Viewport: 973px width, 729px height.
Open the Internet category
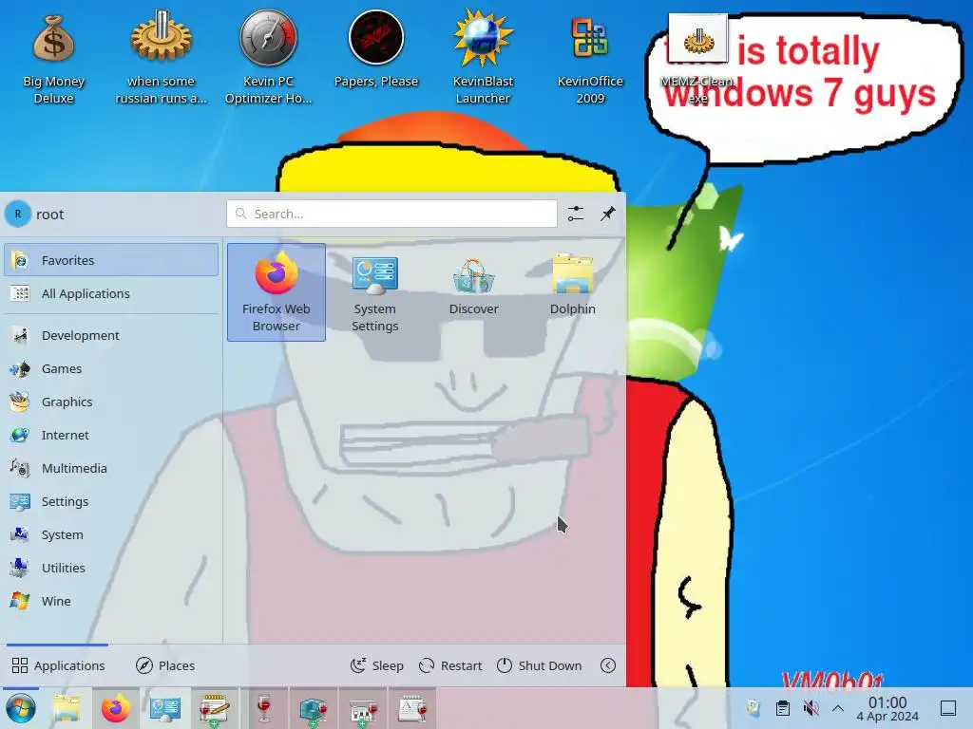tap(111, 435)
